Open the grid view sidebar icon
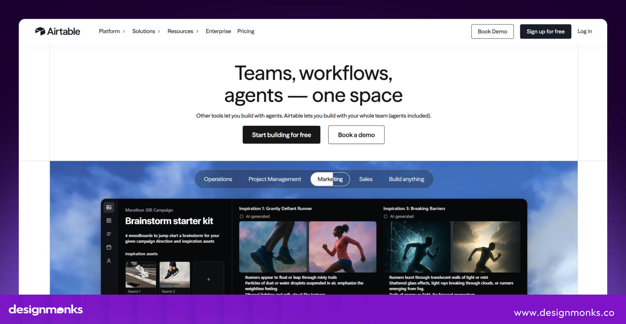Screen dimensions: 626x324 point(109,220)
